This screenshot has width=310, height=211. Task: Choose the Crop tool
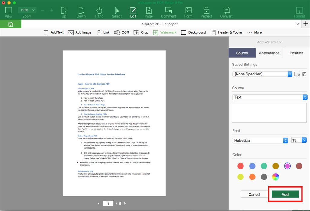[141, 32]
